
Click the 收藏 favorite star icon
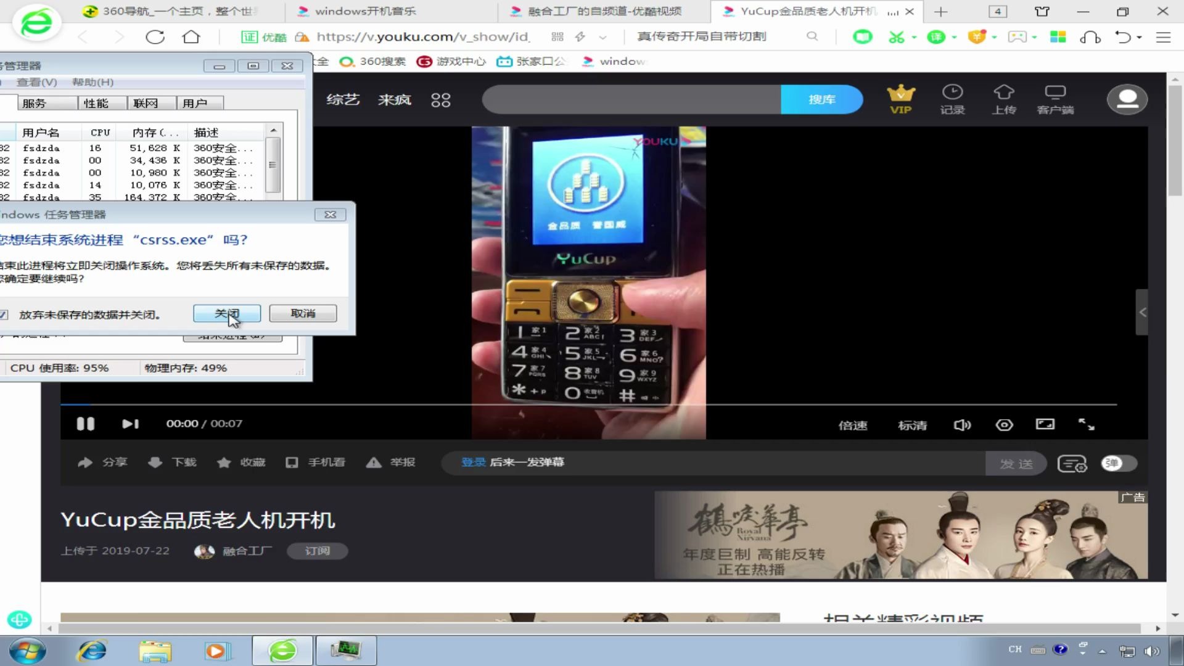coord(224,462)
